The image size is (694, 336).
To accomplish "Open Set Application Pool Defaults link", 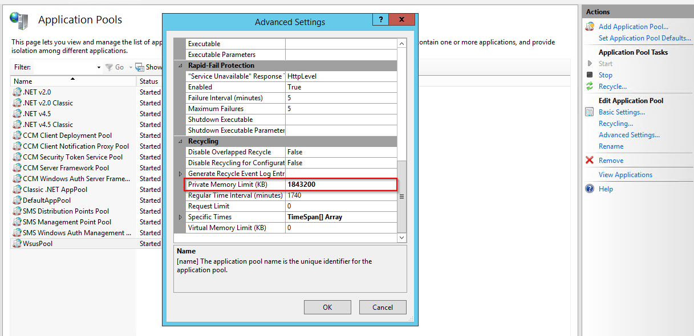I will tap(644, 38).
